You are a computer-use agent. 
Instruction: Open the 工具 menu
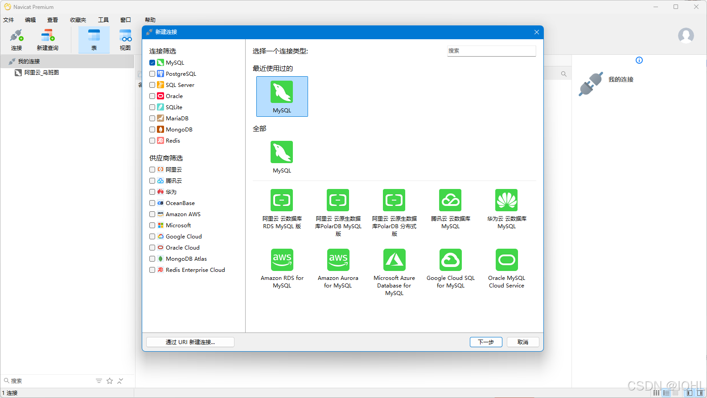click(103, 20)
